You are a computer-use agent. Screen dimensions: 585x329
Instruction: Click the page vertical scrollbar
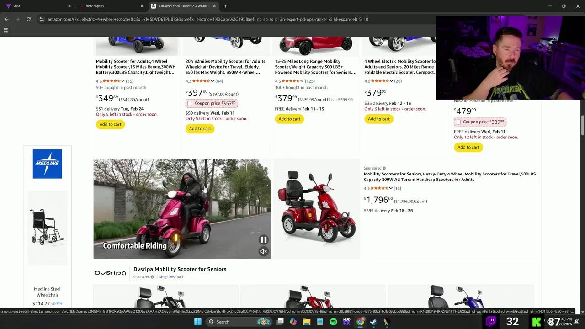583,125
